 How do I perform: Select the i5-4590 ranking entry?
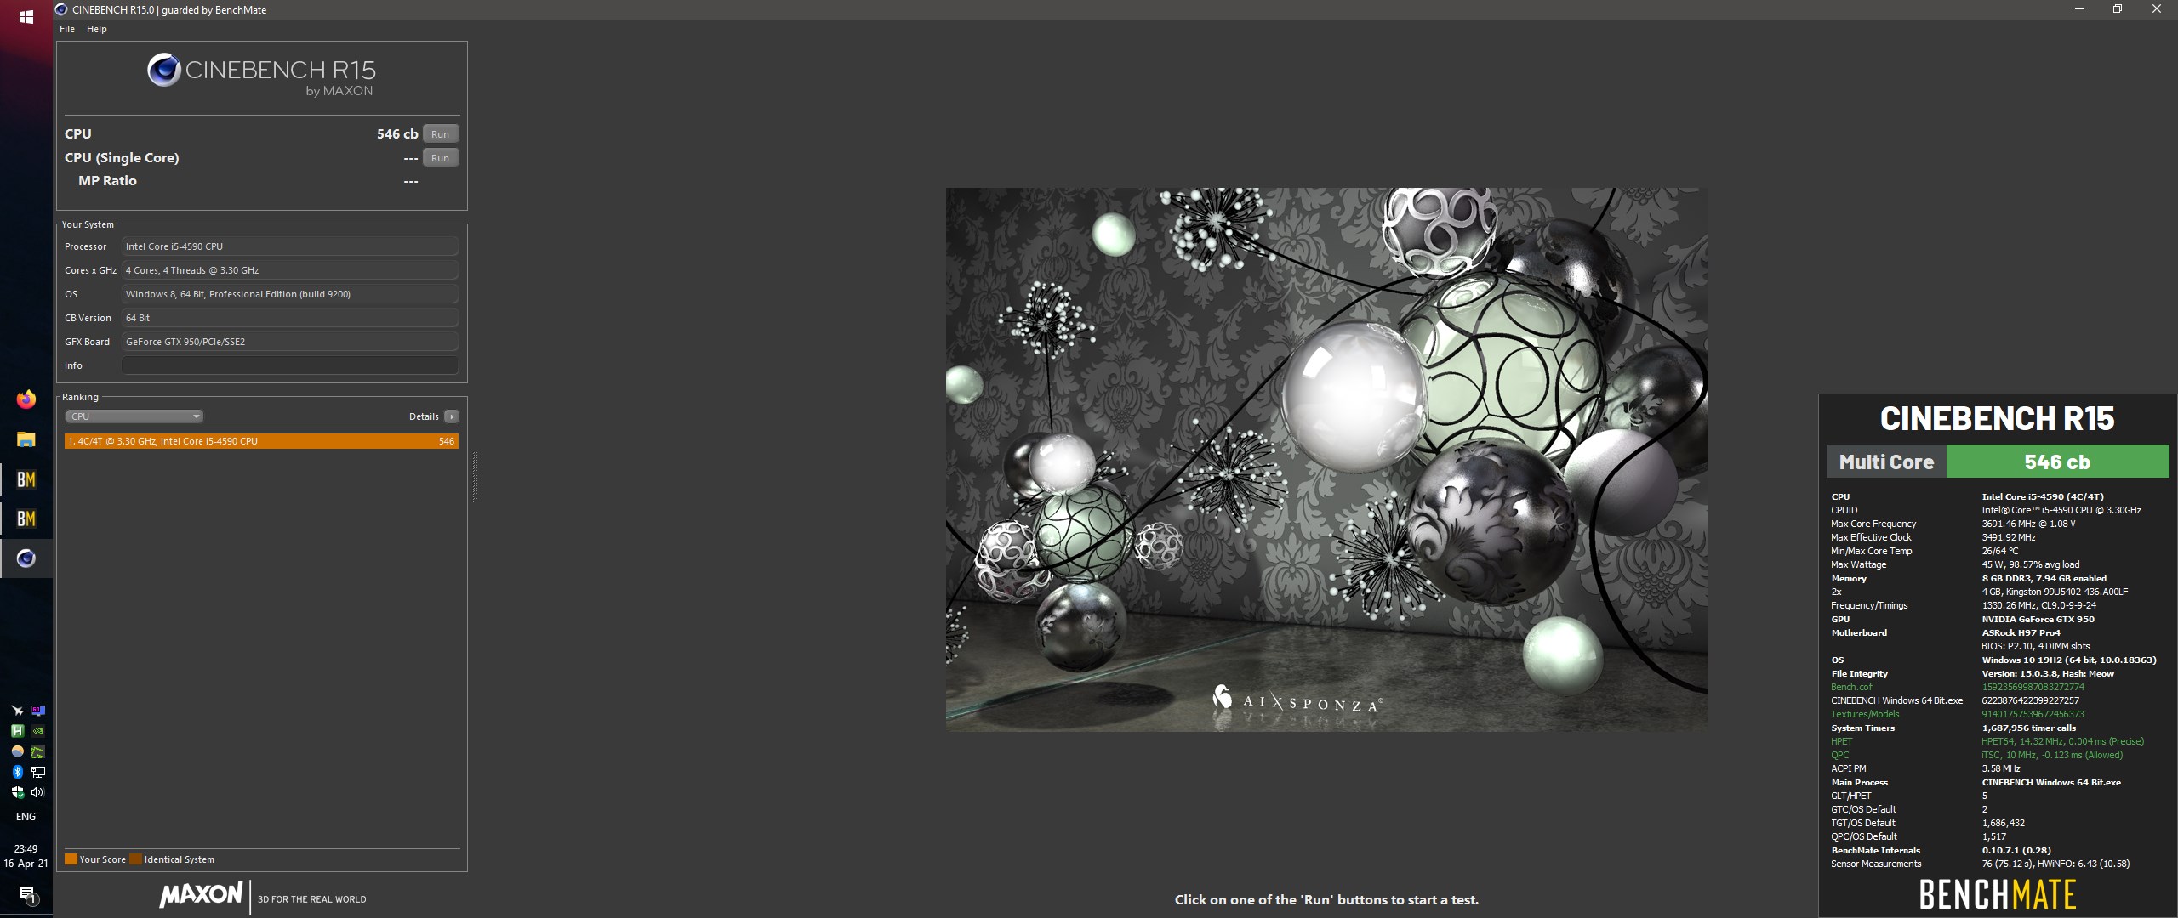coord(261,441)
